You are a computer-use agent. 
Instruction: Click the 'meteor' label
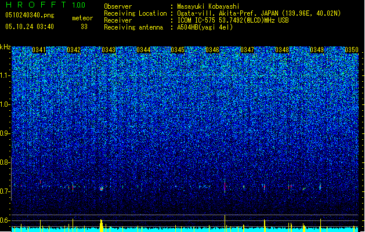click(82, 18)
